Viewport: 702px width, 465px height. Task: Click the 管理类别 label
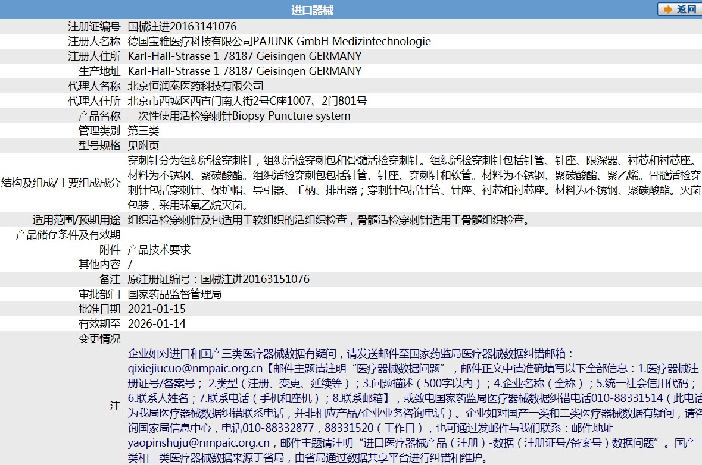point(99,131)
